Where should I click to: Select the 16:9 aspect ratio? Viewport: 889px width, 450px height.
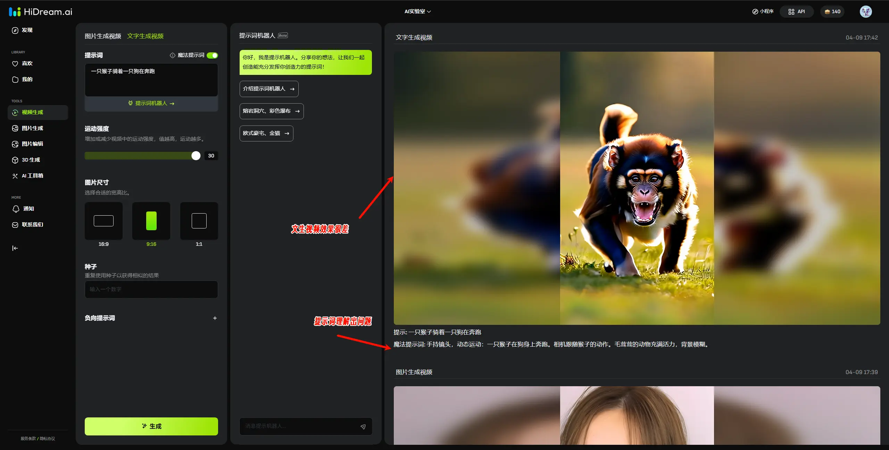(103, 221)
